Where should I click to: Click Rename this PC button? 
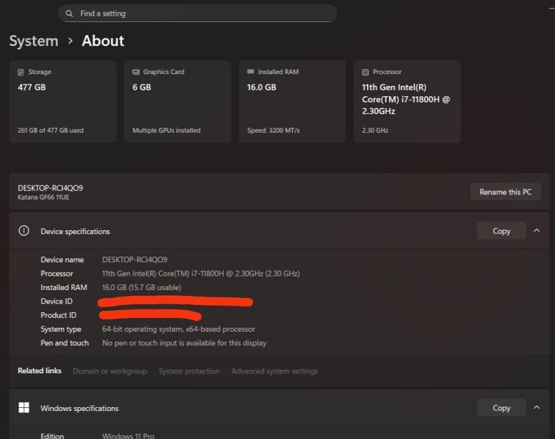(506, 192)
